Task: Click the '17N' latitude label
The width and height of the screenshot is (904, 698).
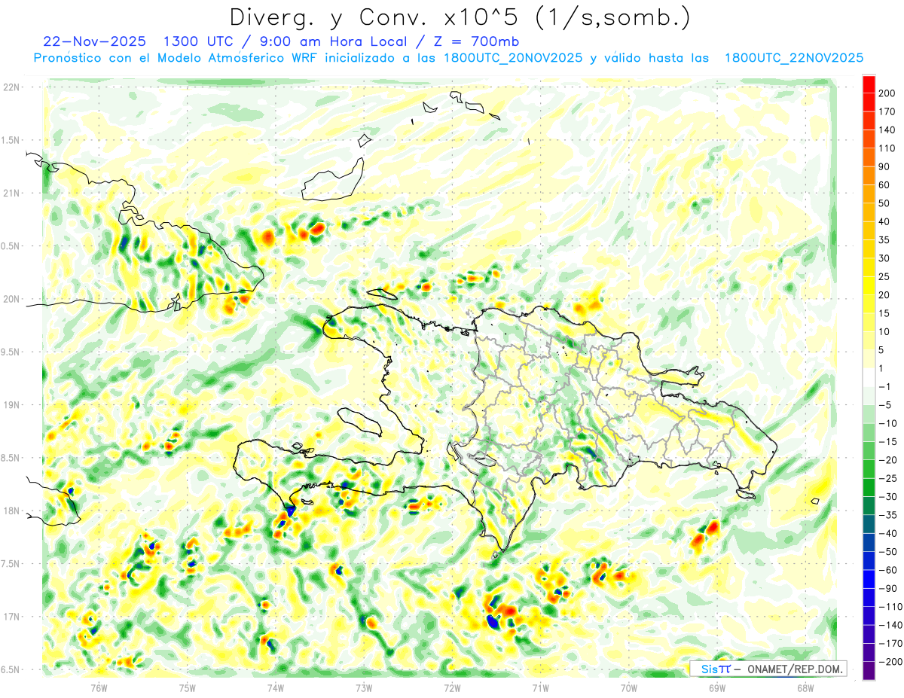Action: pos(11,617)
